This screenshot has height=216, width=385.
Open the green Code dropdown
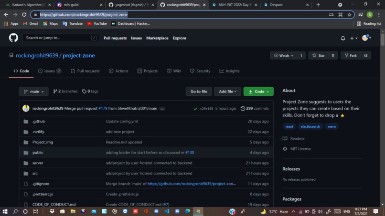(258, 92)
